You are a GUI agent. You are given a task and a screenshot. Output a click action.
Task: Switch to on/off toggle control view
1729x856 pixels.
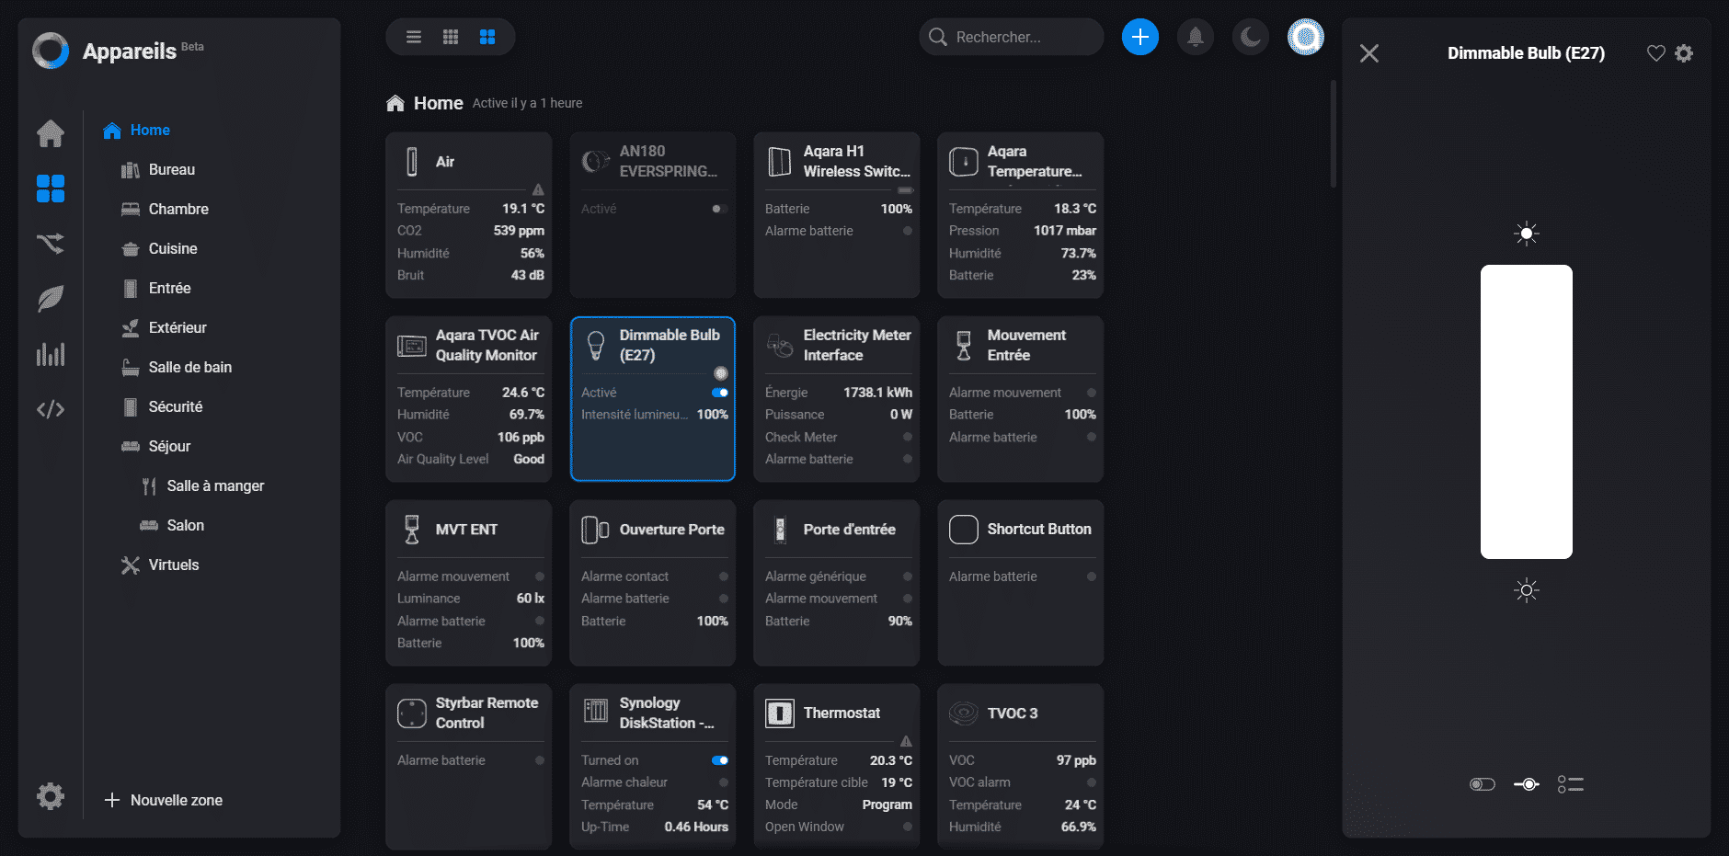click(x=1483, y=784)
